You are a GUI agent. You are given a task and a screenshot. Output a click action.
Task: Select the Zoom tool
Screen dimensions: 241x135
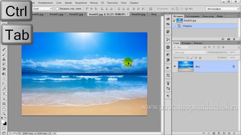click(4, 114)
